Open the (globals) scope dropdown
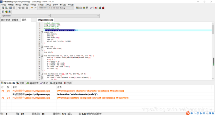The height and width of the screenshot is (115, 215). point(26,16)
